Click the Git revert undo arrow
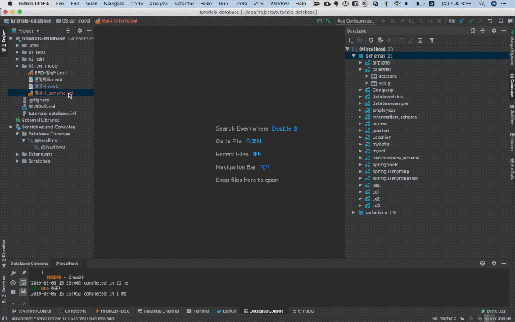 (x=489, y=21)
